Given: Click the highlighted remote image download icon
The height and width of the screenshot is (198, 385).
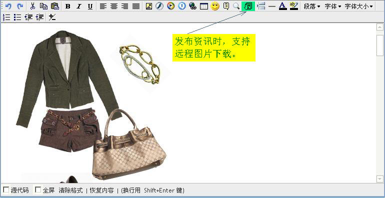Looking at the screenshot, I should (x=248, y=6).
